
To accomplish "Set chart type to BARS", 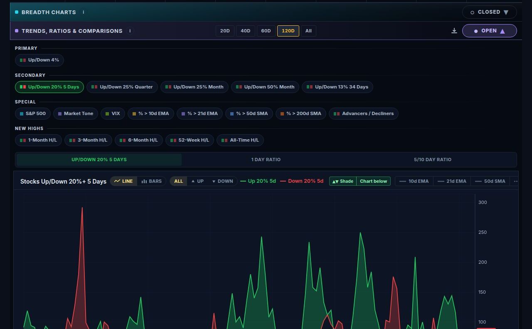I will coord(152,181).
